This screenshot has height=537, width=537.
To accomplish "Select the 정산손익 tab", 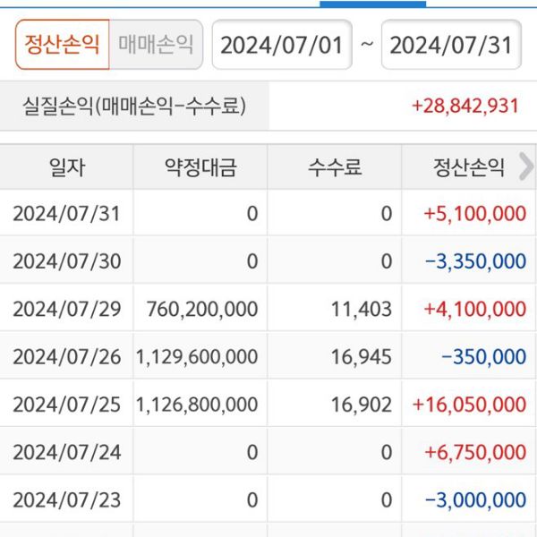I will 62,44.
